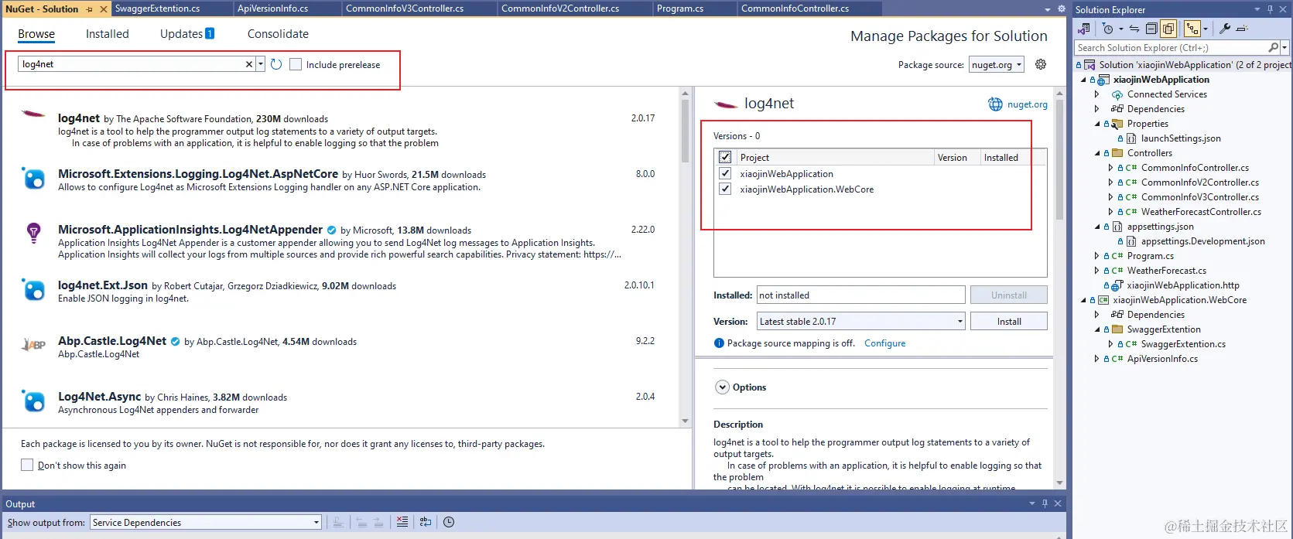Viewport: 1293px width, 539px height.
Task: Click the Microsoft.ApplicationInsights.Log4NetAppender lightbulb icon
Action: pyautogui.click(x=33, y=233)
